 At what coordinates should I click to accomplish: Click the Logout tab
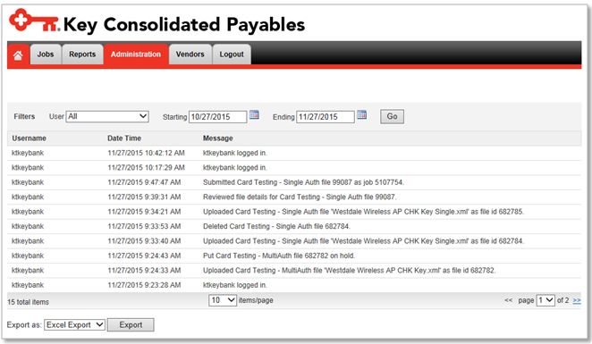pyautogui.click(x=232, y=55)
